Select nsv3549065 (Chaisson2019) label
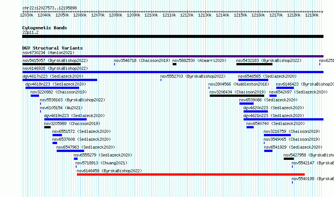 pos(292,139)
